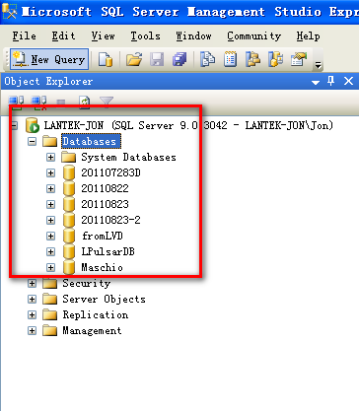359x411 pixels.
Task: Expand the LPulsarDB database node
Action: coord(50,252)
